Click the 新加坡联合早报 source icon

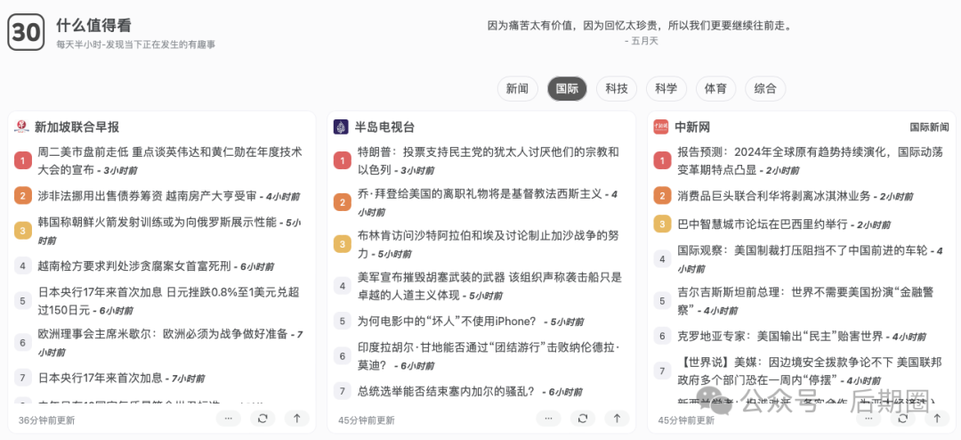point(22,126)
